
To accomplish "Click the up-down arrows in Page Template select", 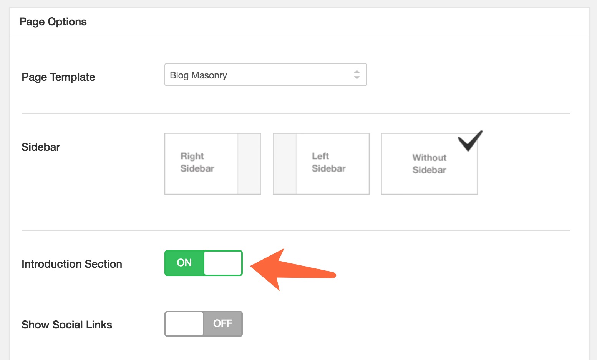I will [357, 75].
